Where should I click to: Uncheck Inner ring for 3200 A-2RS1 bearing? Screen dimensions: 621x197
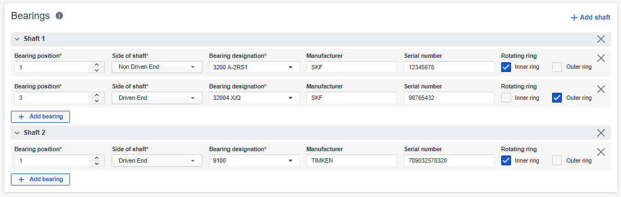506,67
